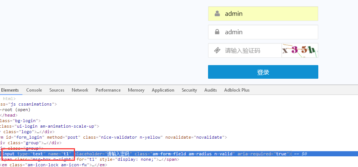Open the Security tab
The width and height of the screenshot is (358, 167).
(x=189, y=90)
